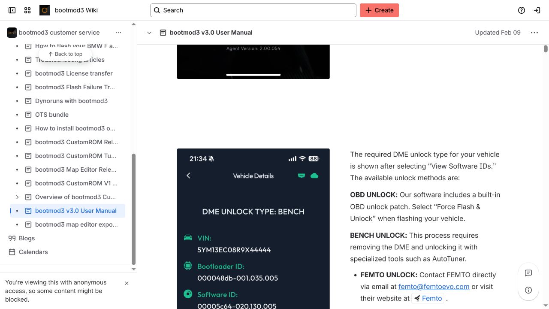Screen dimensions: 549x309
Task: Click page icon beside Dynoruns with bootmod3
Action: (28, 101)
